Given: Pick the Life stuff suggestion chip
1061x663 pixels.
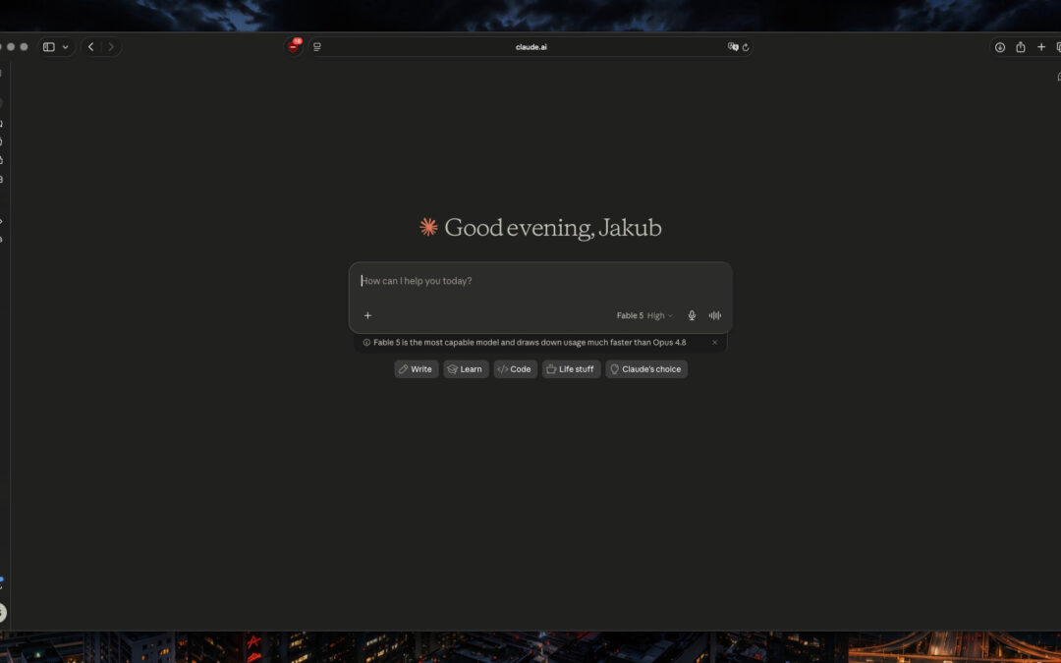Looking at the screenshot, I should (571, 368).
